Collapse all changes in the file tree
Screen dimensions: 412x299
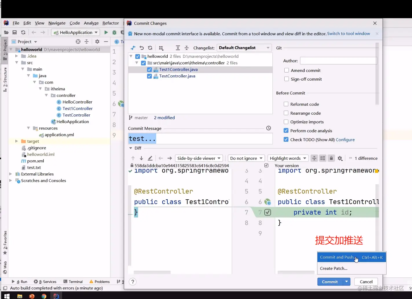[x=186, y=48]
